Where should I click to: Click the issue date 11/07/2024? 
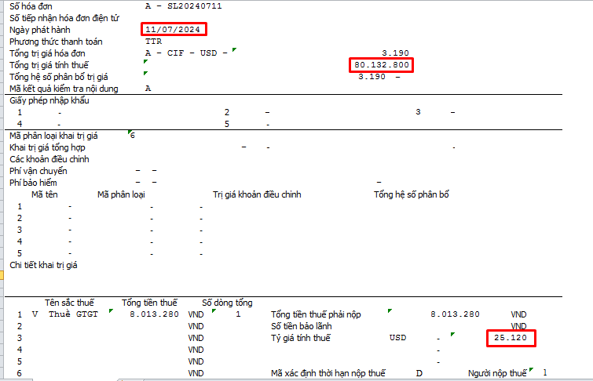click(174, 29)
